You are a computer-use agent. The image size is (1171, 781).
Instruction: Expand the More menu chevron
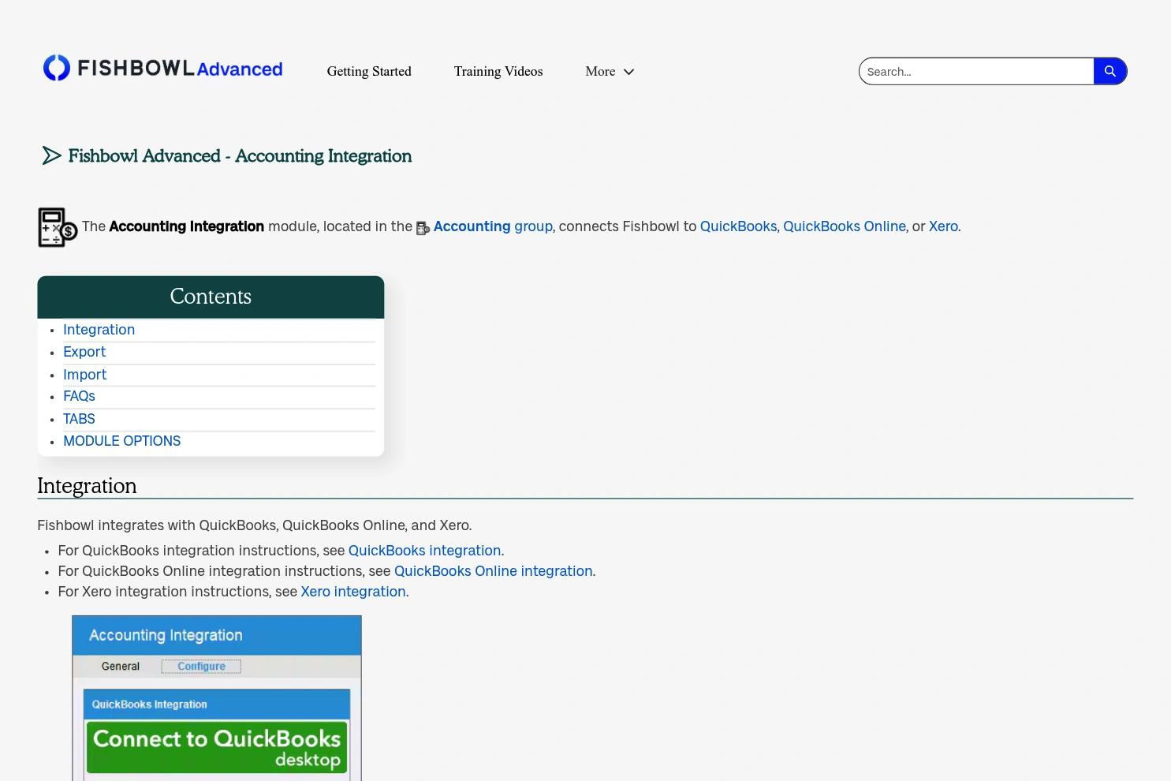click(x=628, y=72)
